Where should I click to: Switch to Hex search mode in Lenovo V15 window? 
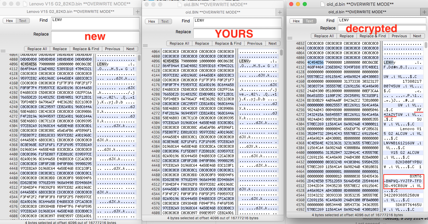click(x=9, y=21)
